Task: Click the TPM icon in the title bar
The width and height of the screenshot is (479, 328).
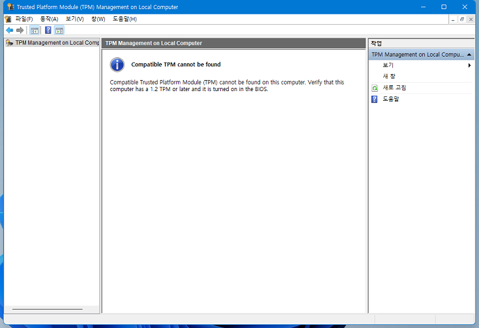Action: (x=10, y=7)
